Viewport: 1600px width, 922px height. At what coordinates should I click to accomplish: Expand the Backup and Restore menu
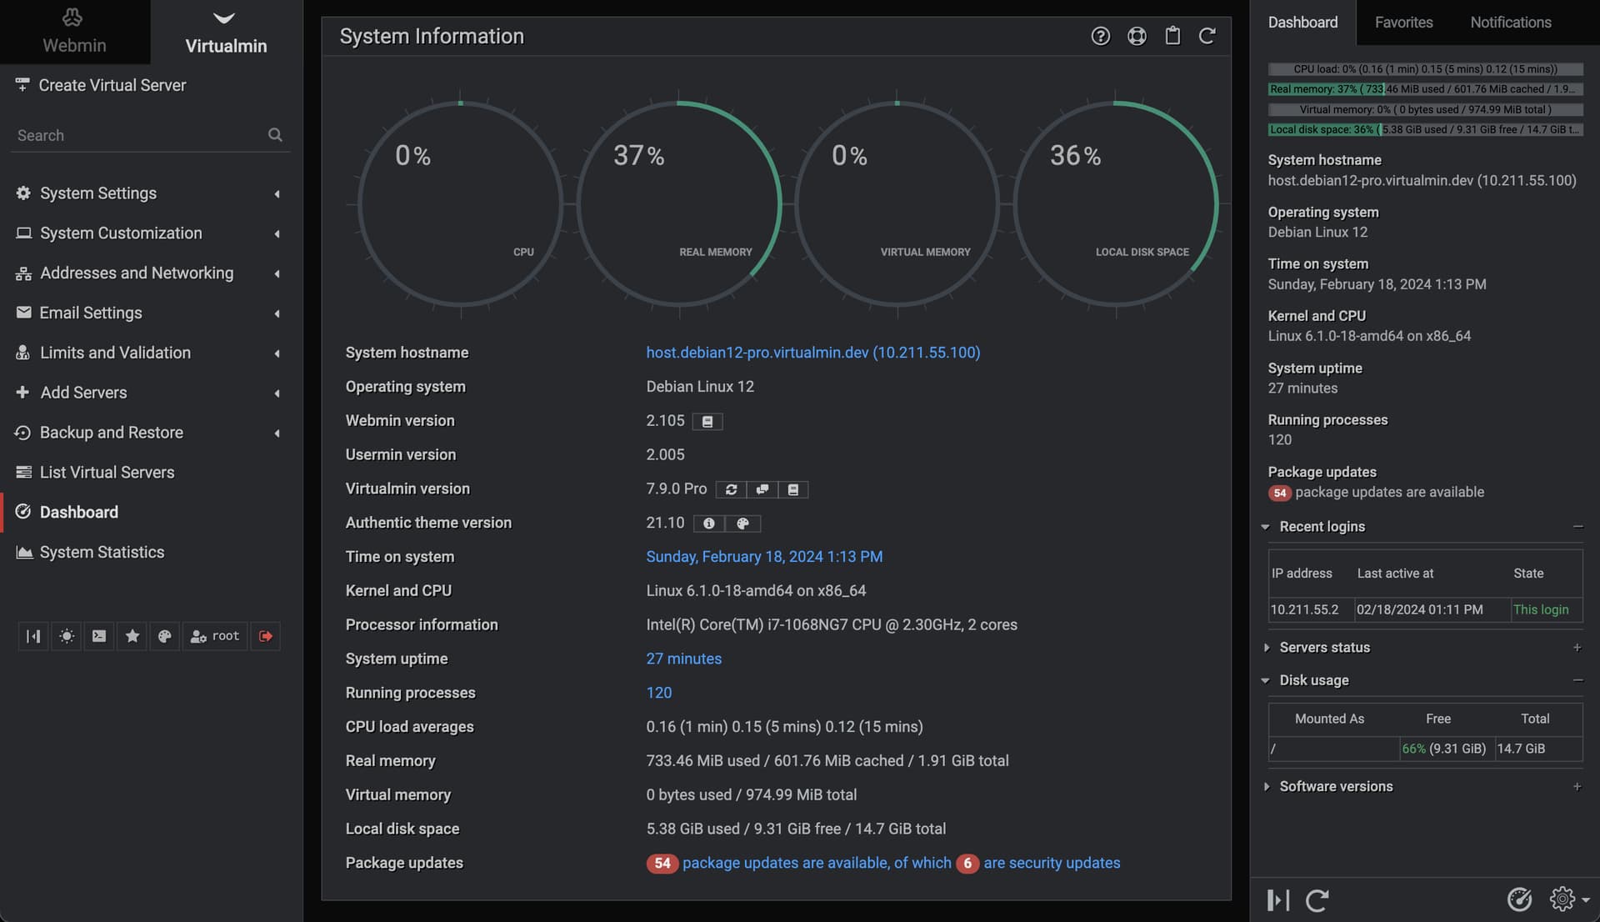[151, 432]
